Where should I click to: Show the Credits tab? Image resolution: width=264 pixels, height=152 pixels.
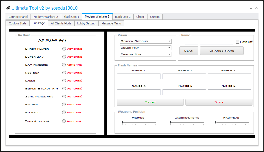pos(155,17)
